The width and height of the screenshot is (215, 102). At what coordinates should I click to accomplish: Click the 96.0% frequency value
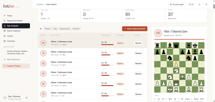pos(104,83)
